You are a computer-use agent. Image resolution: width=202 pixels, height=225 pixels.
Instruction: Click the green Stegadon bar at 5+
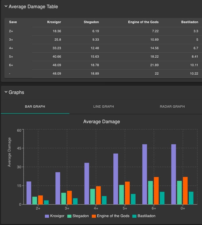point(122,195)
